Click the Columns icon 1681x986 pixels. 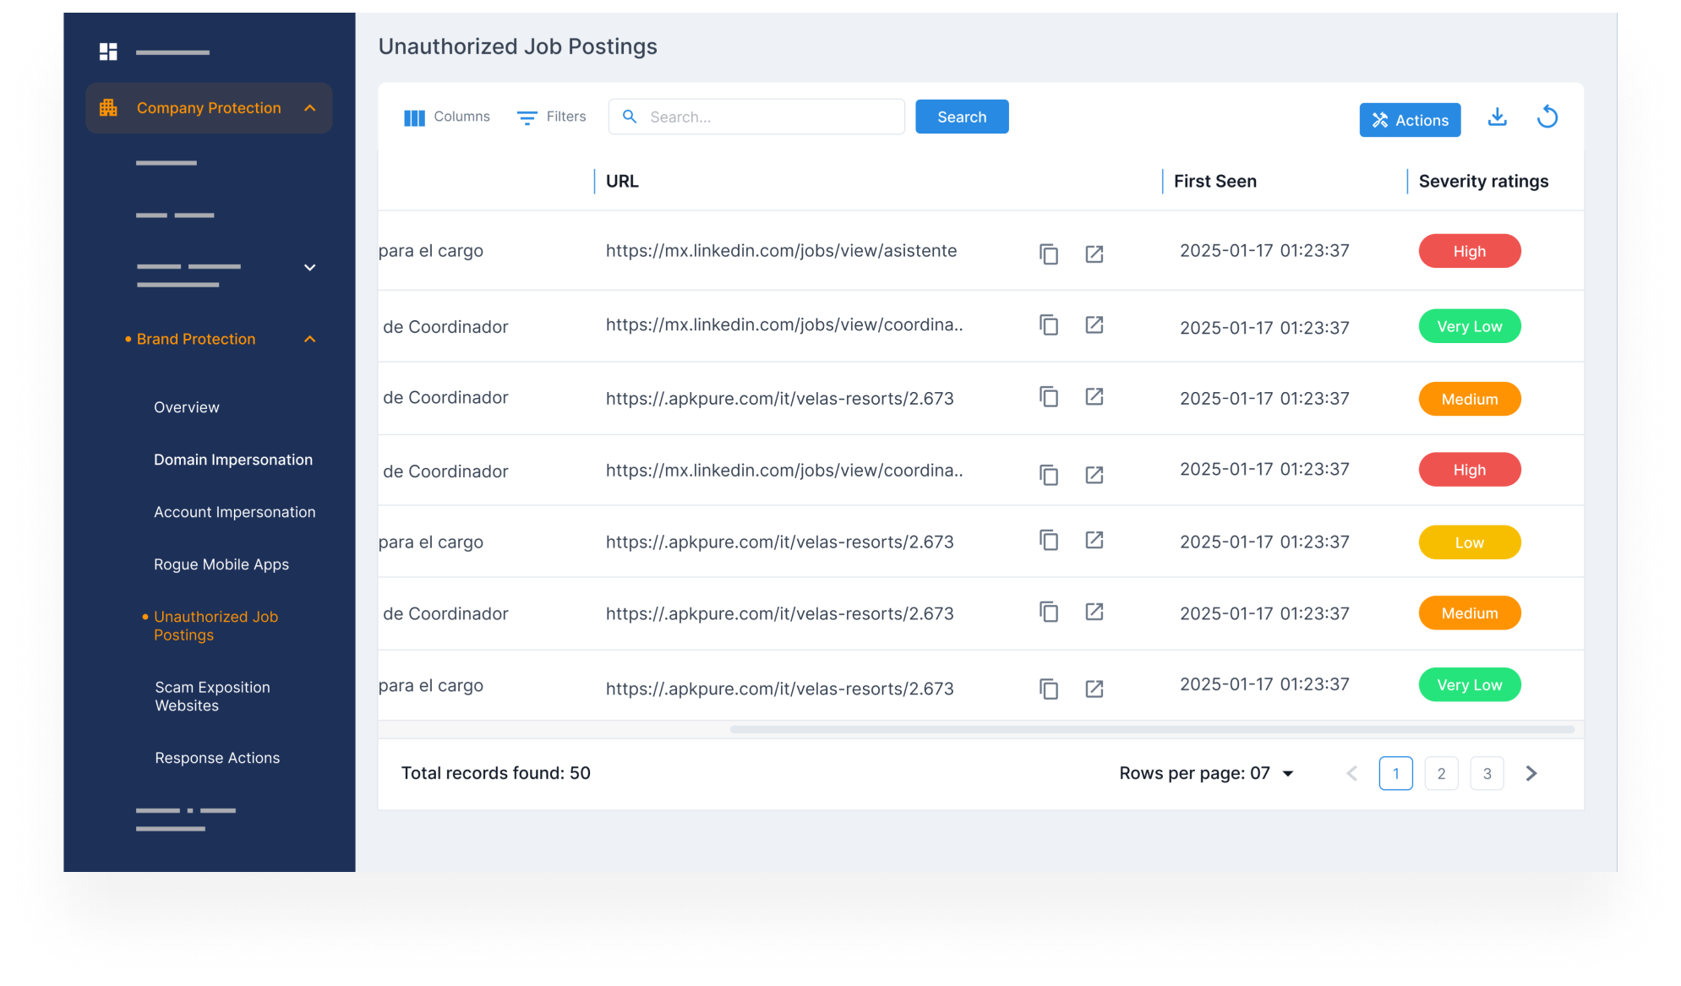pyautogui.click(x=414, y=117)
